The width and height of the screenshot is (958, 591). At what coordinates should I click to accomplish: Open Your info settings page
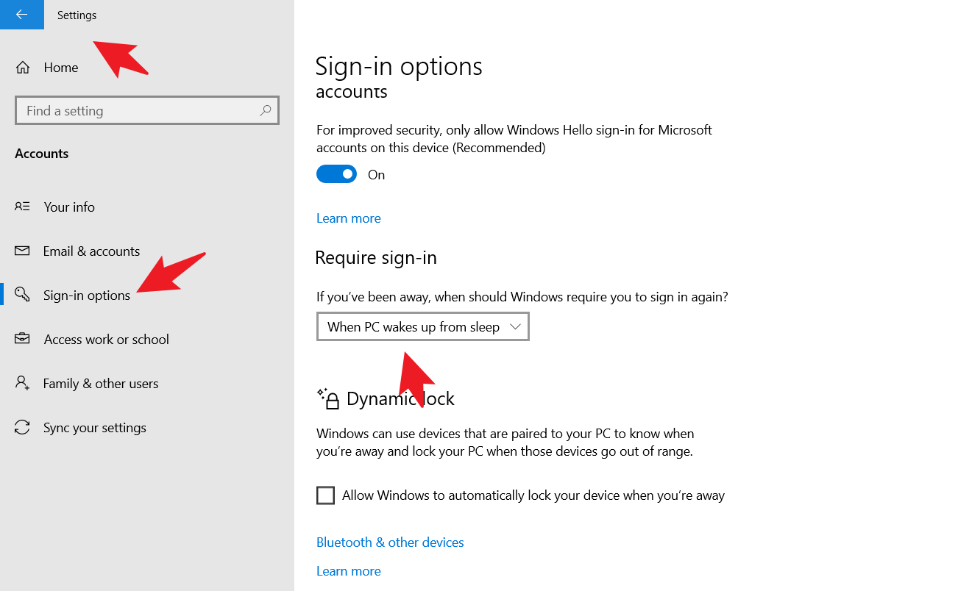click(69, 207)
